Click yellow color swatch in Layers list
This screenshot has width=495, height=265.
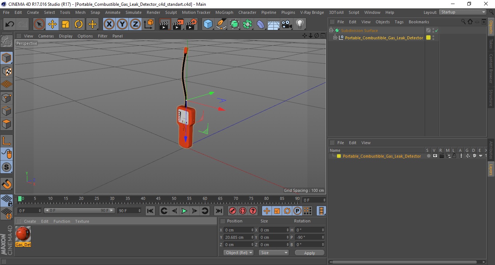point(339,156)
